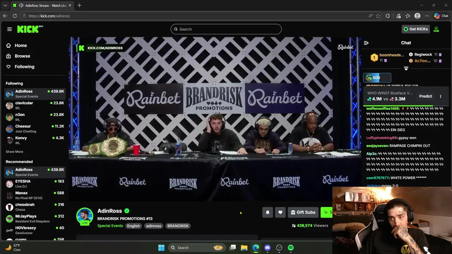Click Regiwock in the gift leaderboard
452x254 pixels.
click(x=425, y=55)
